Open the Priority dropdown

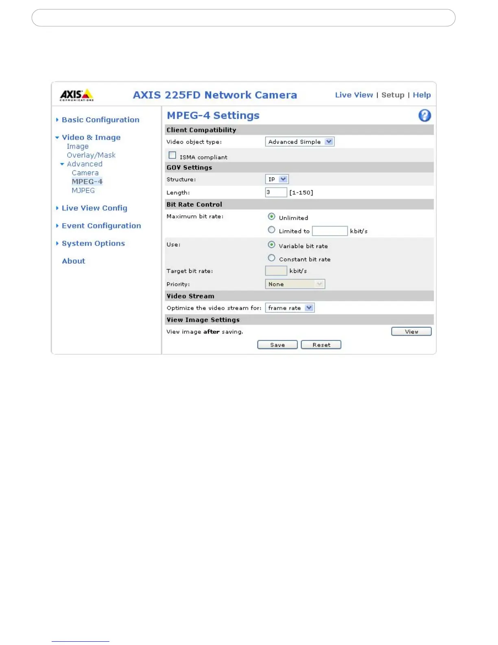click(x=295, y=284)
